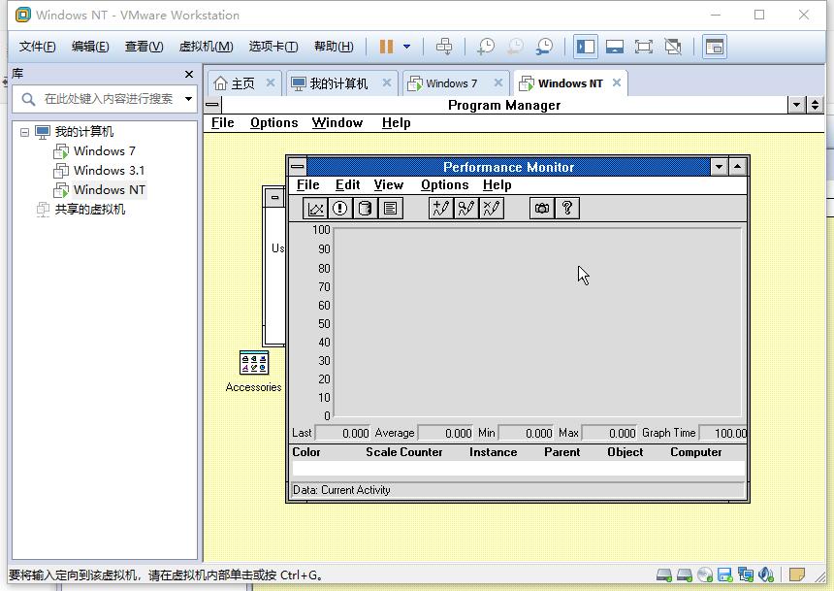834x591 pixels.
Task: Restore Program Manager with the double-arrow button
Action: (815, 105)
